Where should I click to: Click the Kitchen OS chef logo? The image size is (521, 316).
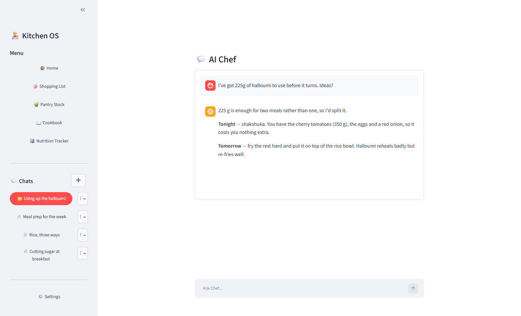pyautogui.click(x=15, y=36)
